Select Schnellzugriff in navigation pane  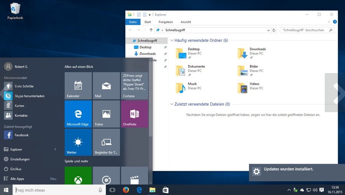pyautogui.click(x=147, y=41)
